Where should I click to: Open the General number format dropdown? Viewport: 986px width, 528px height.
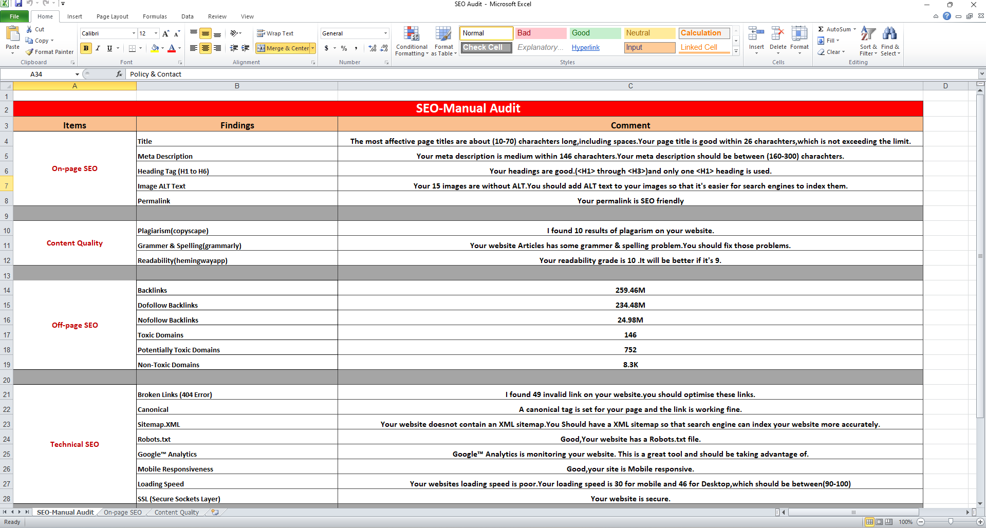click(x=385, y=33)
